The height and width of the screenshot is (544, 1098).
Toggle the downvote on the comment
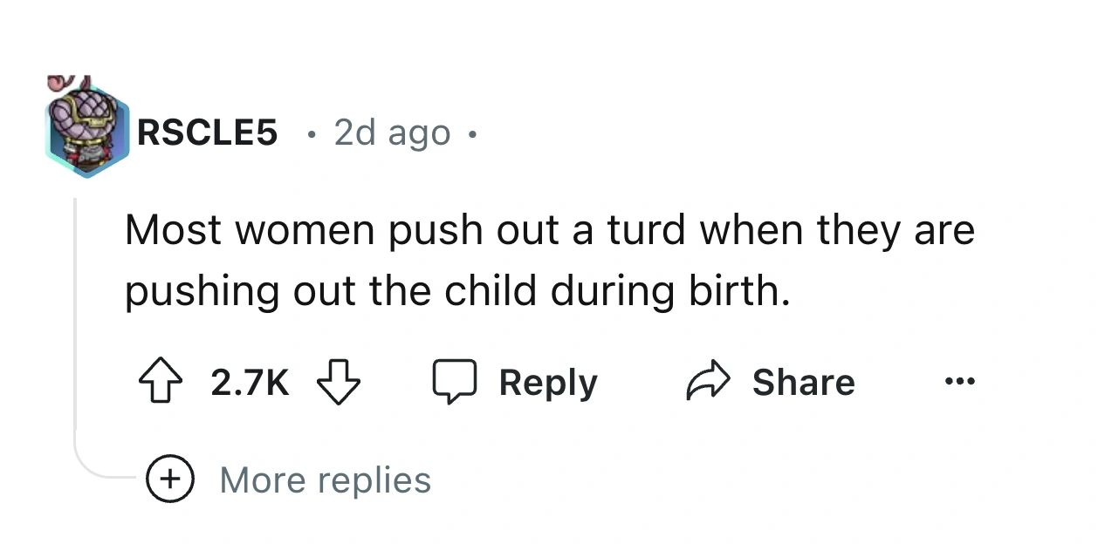click(340, 380)
